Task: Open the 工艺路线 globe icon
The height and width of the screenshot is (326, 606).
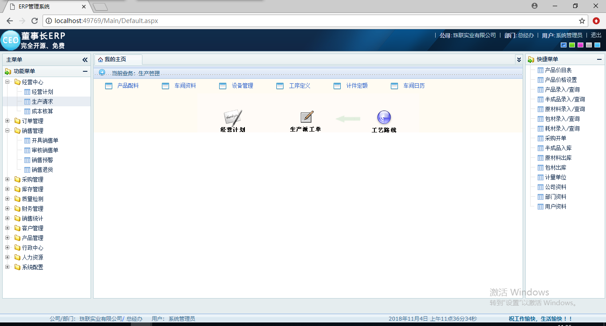Action: coord(384,117)
